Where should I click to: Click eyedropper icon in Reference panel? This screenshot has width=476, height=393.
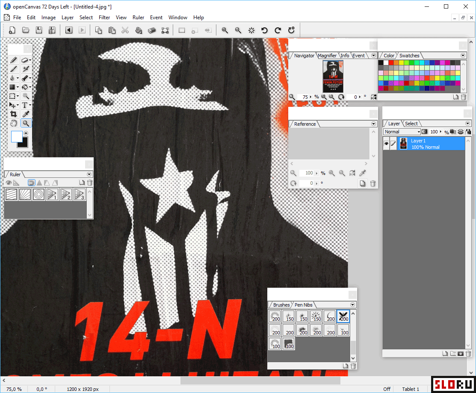pos(362,173)
